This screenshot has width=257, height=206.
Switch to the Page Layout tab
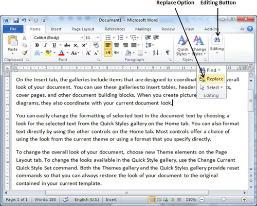pos(83,29)
